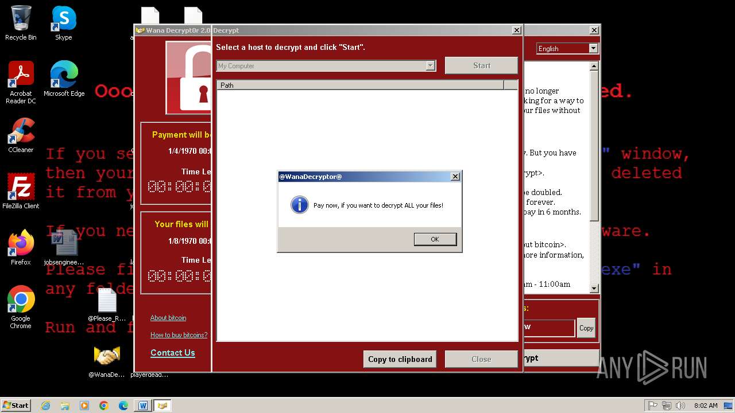Click "Select a host to decrypt" instruction text
This screenshot has width=735, height=413.
[x=291, y=47]
